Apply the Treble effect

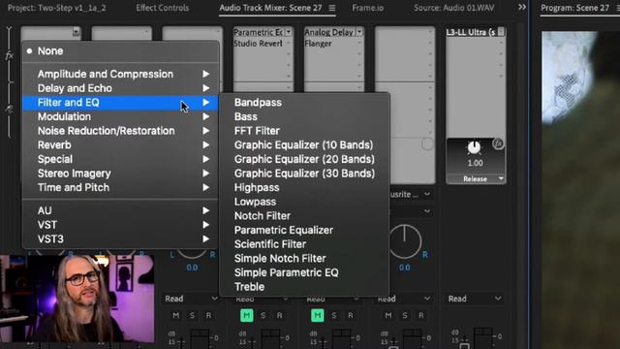pos(304,287)
